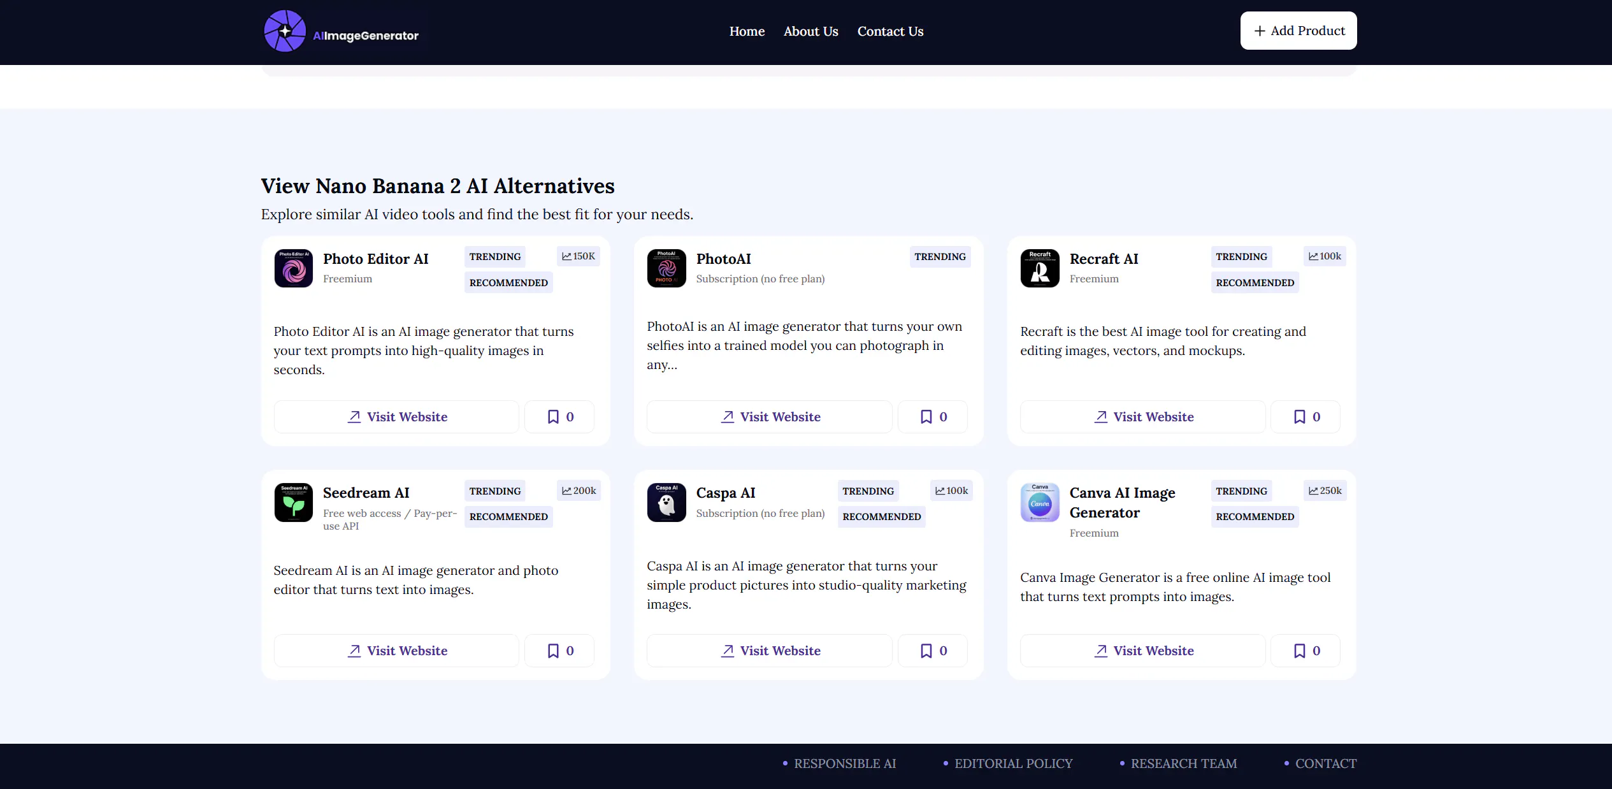Screen dimensions: 1612x789
Task: Bookmark Photo Editor AI
Action: point(559,417)
